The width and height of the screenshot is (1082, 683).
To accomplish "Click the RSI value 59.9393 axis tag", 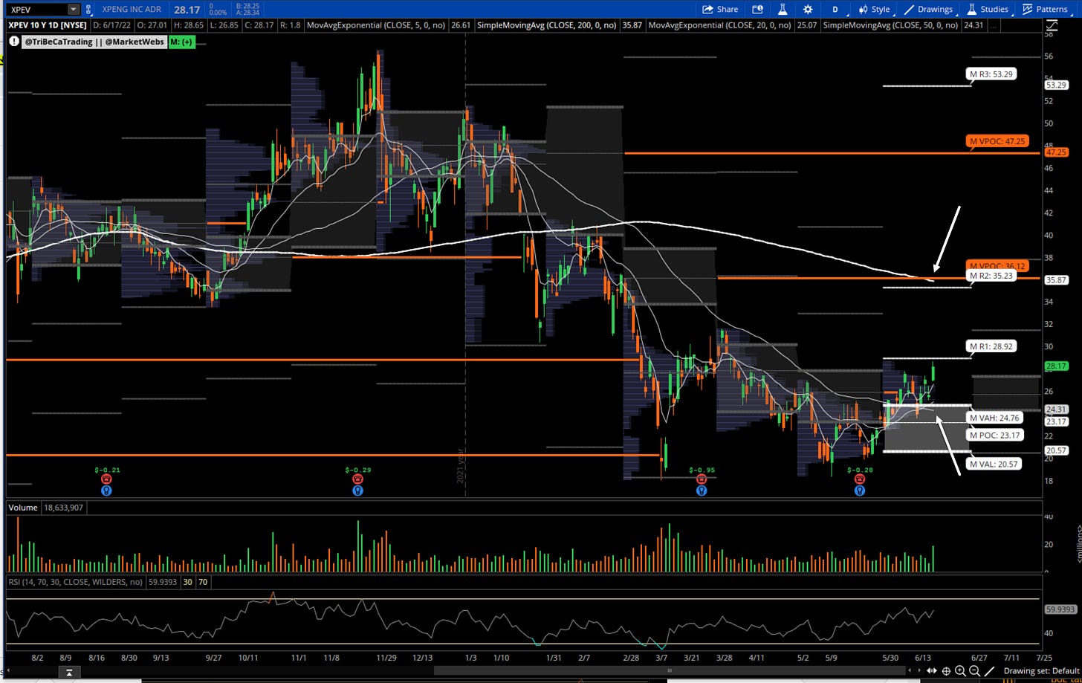I will point(1059,609).
